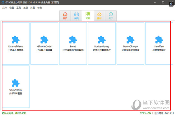Click the 玩家战局昵称修改 description
175x115 pixels.
coord(130,50)
